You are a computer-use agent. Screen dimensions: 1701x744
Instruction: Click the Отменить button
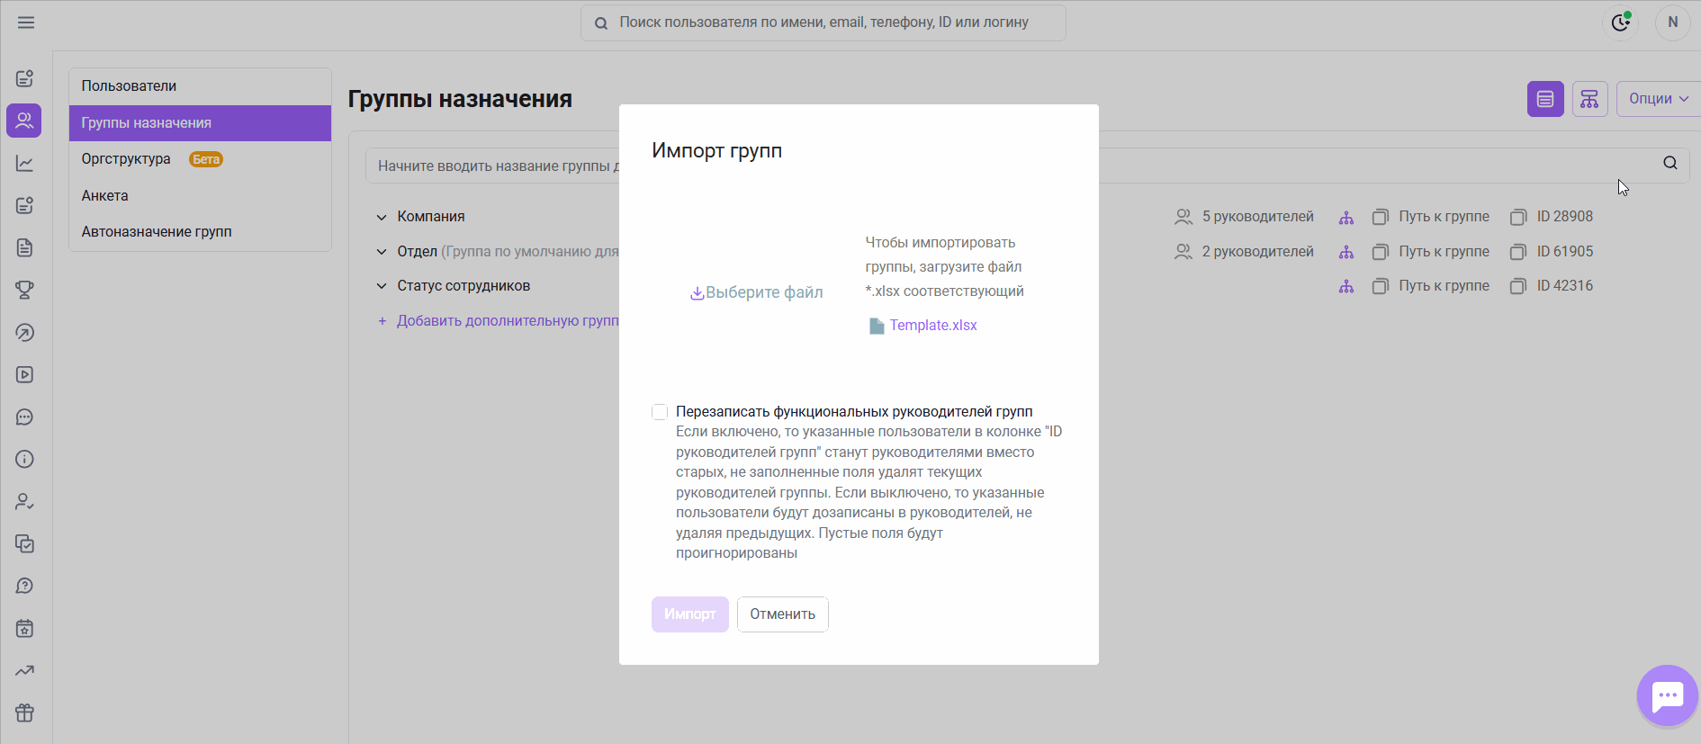[x=783, y=614]
